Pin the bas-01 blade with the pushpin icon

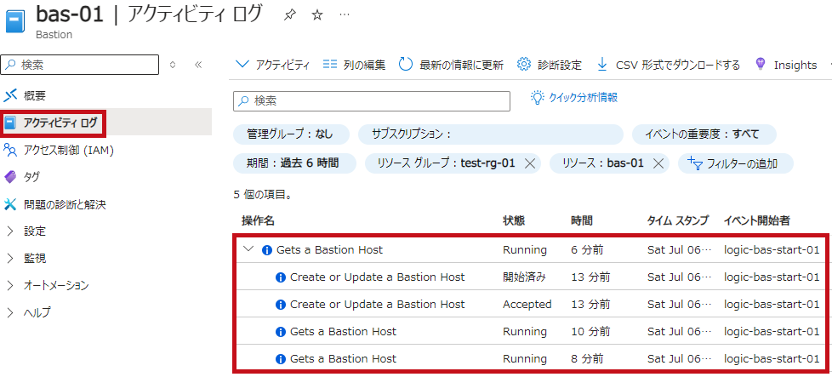[x=289, y=15]
